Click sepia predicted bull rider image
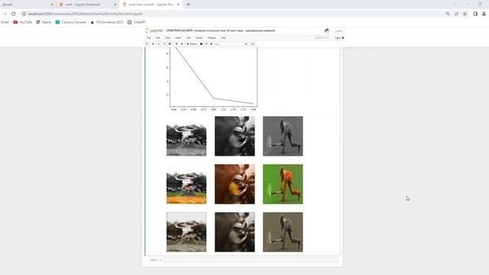Viewport: 489px width, 275px height. click(186, 232)
